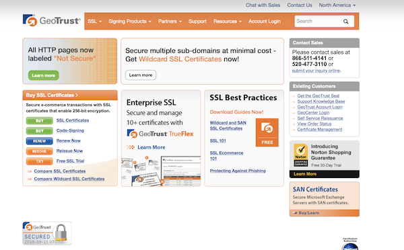The height and width of the screenshot is (250, 404).
Task: Open the Support menu item
Action: (197, 22)
